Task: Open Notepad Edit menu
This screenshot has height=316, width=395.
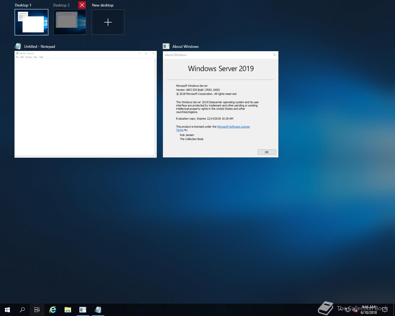Action: [22, 57]
